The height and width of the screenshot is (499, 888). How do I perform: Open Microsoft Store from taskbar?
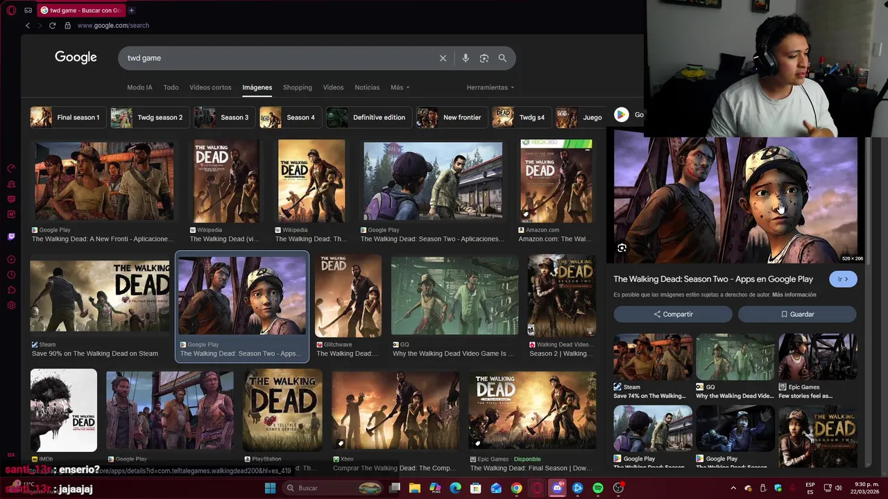pyautogui.click(x=476, y=488)
